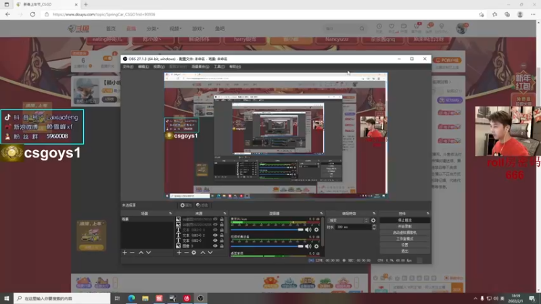The width and height of the screenshot is (541, 304).
Task: Favorite this page with the star icon
Action: 481,14
